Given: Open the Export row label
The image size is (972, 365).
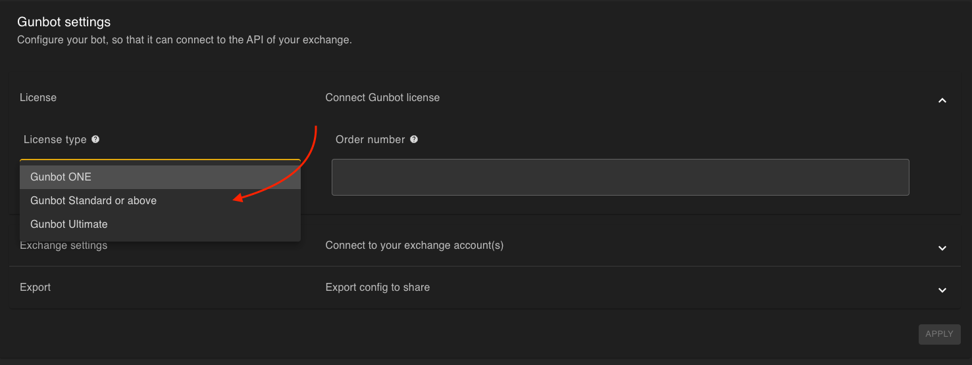Looking at the screenshot, I should point(36,288).
